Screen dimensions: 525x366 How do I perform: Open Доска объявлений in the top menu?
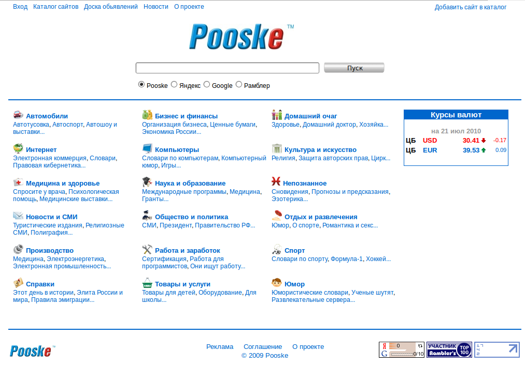(x=111, y=7)
